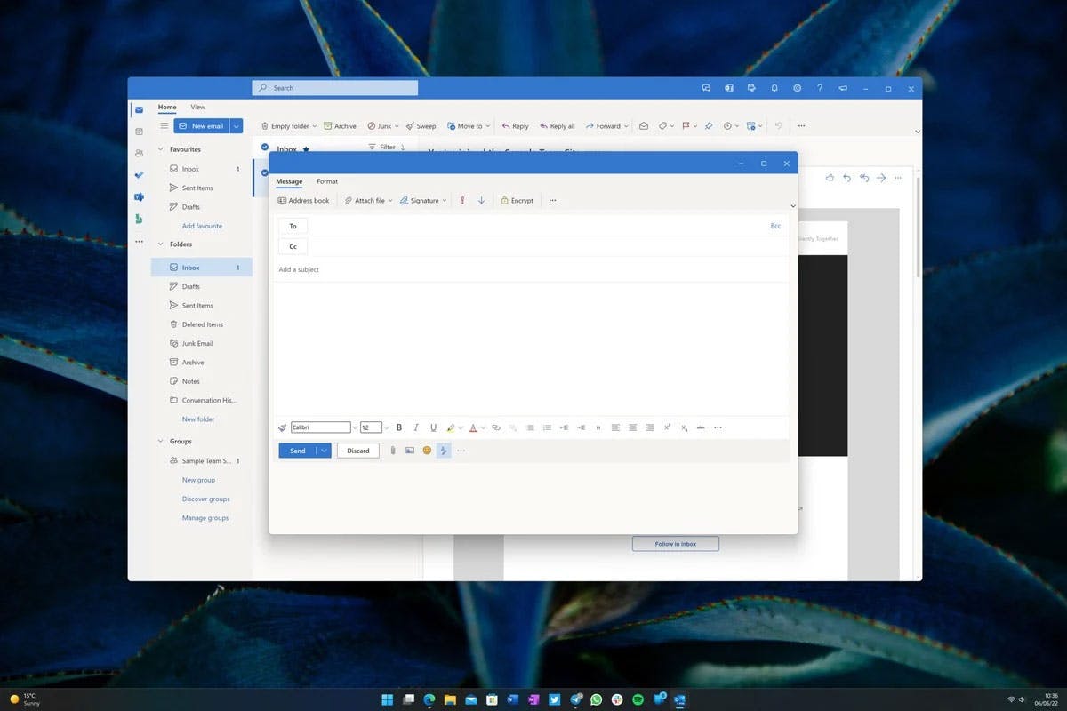Click the Discover groups link
This screenshot has height=711, width=1067.
pyautogui.click(x=205, y=499)
